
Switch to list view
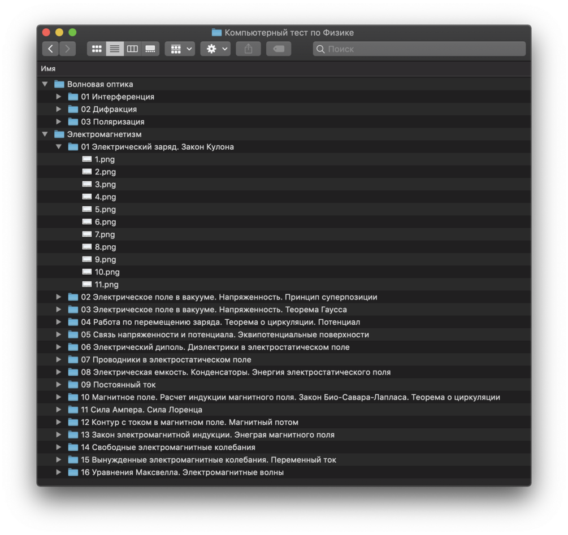115,49
